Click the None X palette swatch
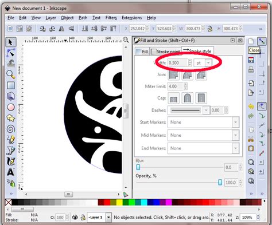This screenshot has width=272, height=225. 8,202
